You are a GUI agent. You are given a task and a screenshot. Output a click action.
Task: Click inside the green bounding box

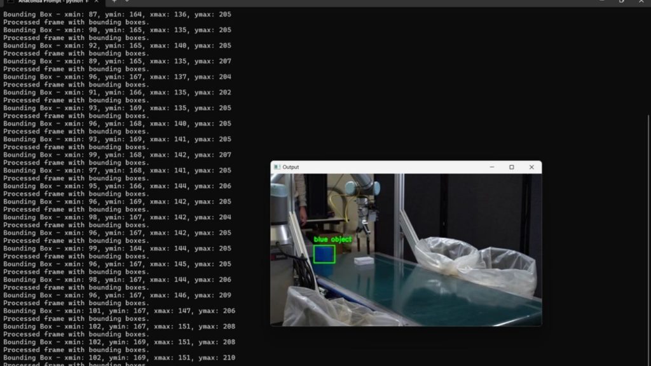click(x=324, y=254)
